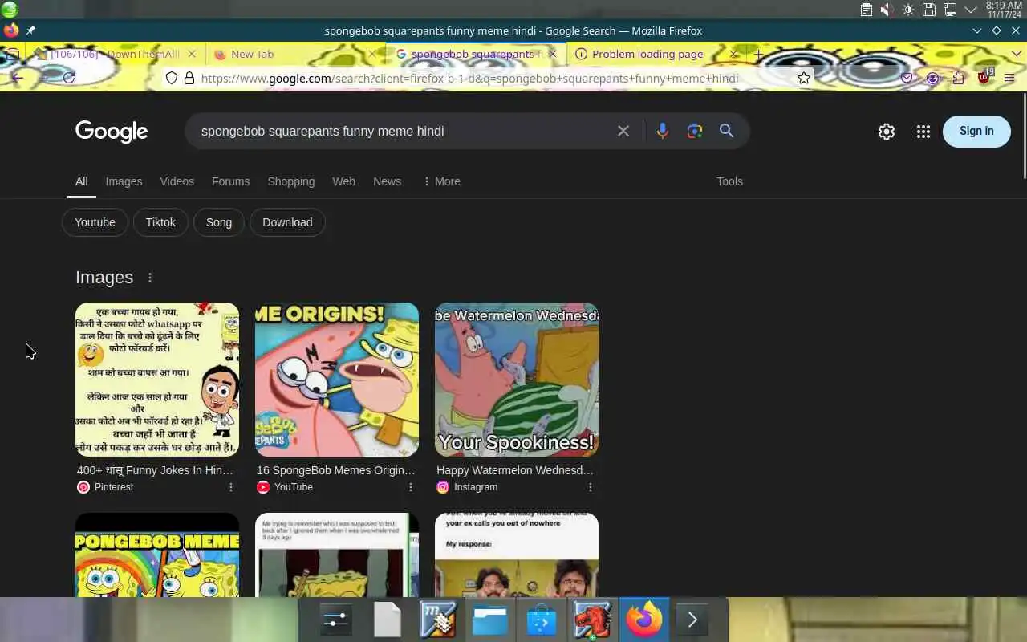
Task: Select the Shopping results tab
Action: (x=290, y=181)
